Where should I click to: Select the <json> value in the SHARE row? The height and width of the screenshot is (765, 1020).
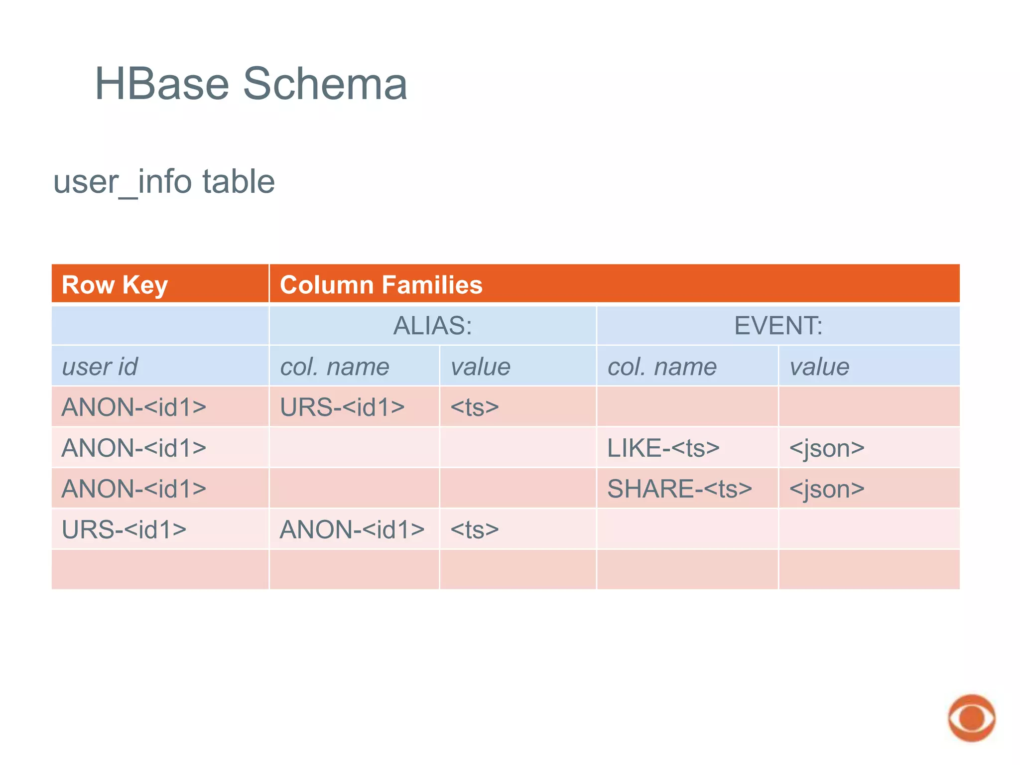click(x=869, y=489)
